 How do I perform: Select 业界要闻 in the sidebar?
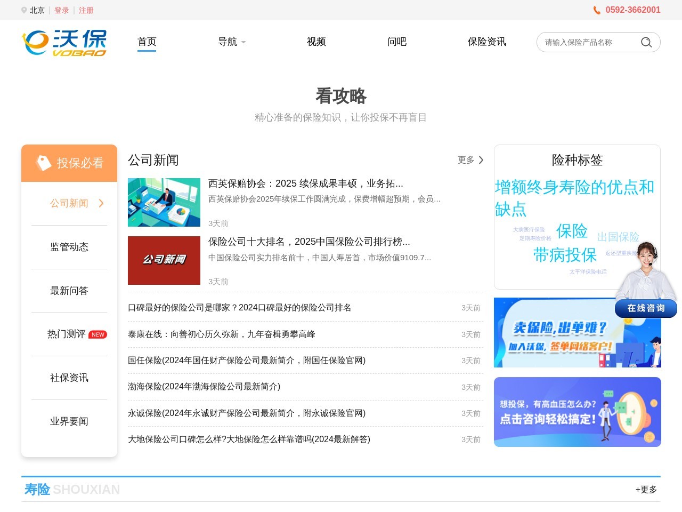coord(69,421)
